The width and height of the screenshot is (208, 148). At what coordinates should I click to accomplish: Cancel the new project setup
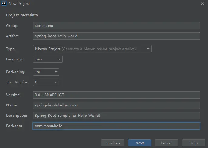(166, 143)
